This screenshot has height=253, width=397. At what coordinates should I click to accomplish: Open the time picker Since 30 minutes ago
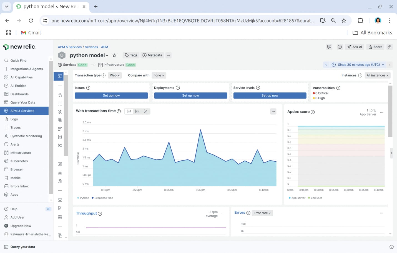click(358, 65)
